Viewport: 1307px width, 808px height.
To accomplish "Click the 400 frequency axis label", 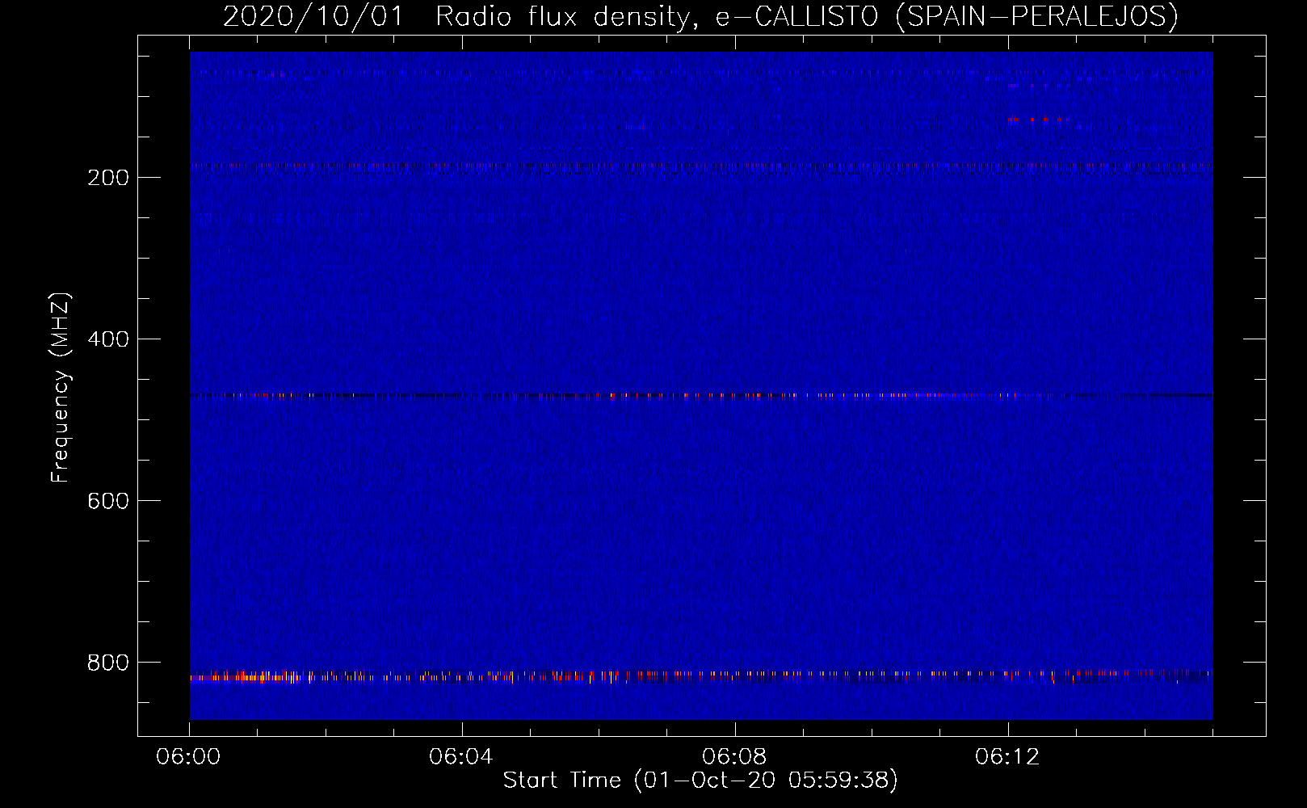I will tap(108, 339).
